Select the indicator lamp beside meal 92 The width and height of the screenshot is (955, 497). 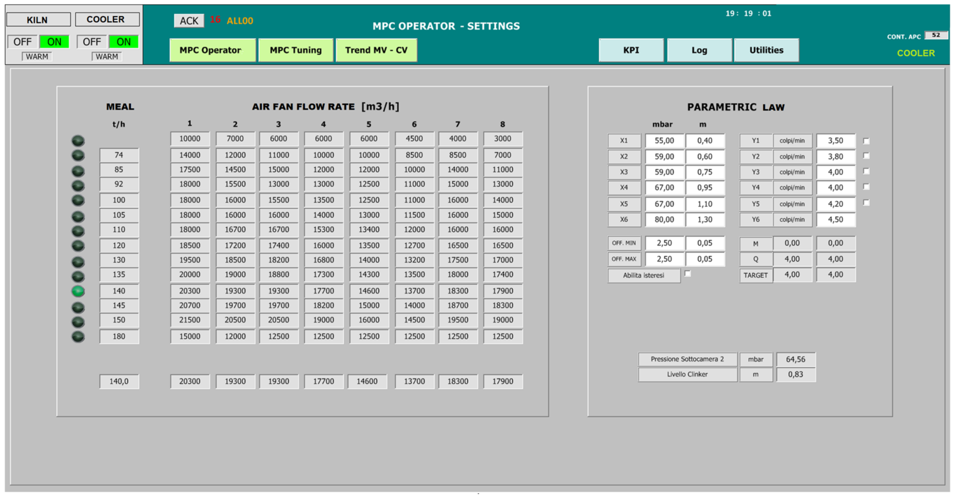[78, 185]
